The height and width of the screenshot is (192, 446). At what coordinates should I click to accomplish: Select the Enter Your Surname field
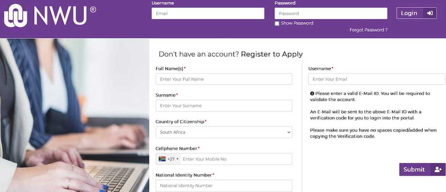(224, 106)
